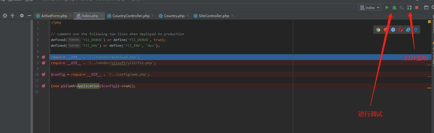Disable the breakpoint on line 12
Viewport: 434px width, 133px height.
coord(43,86)
